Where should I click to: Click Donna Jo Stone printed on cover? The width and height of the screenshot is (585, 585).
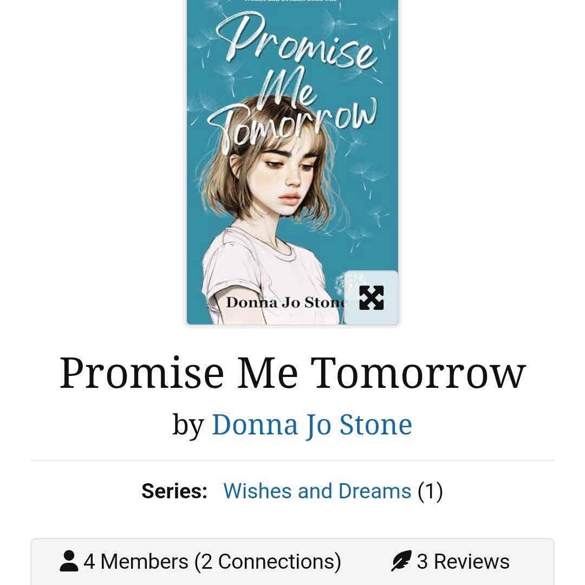285,302
